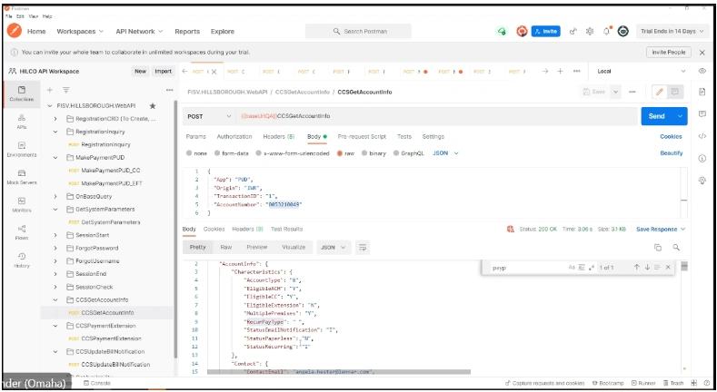Jump to the next search match arrow

click(x=647, y=268)
